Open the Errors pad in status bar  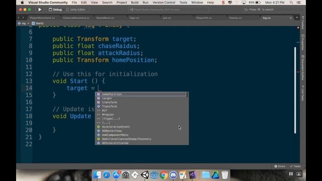pos(280,166)
